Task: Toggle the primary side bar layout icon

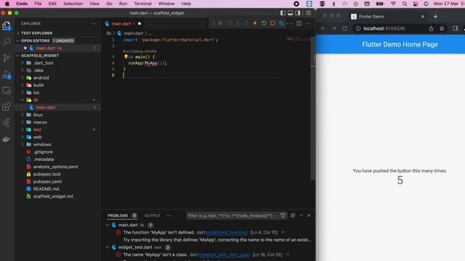Action: pyautogui.click(x=283, y=13)
